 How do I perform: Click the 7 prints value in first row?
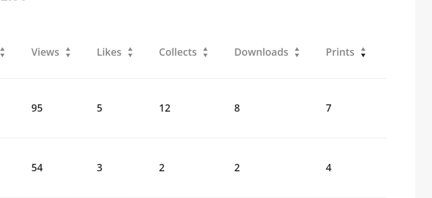click(x=329, y=108)
